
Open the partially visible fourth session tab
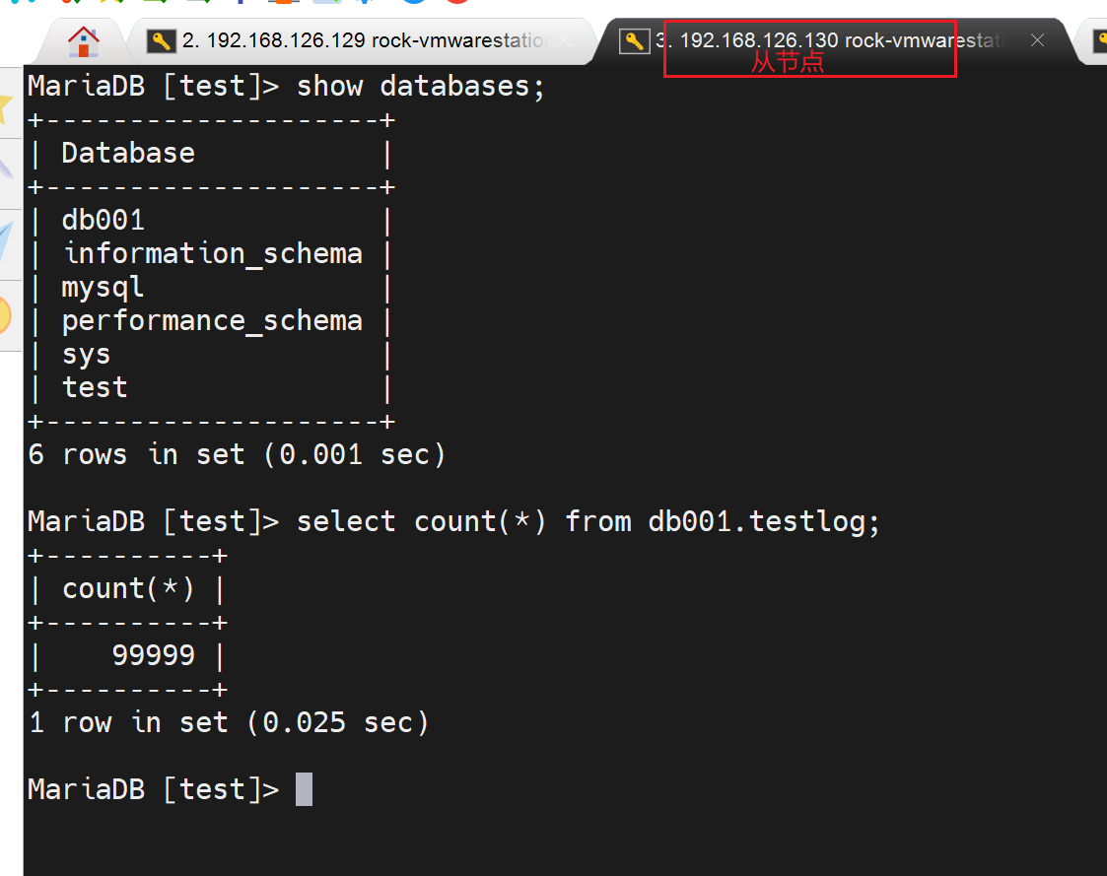pyautogui.click(x=1096, y=41)
